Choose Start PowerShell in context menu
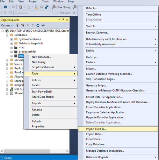159x160 pixels. 51,91
